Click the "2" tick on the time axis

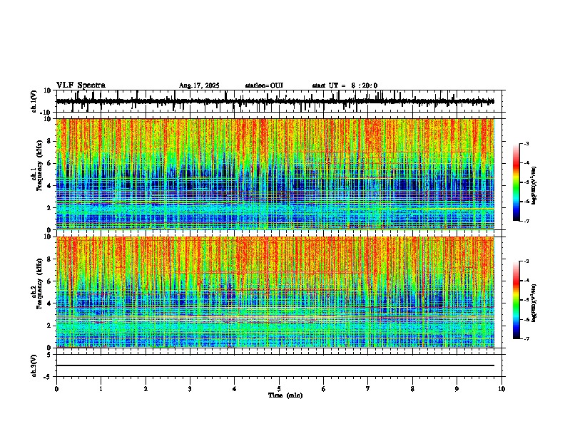pos(146,389)
